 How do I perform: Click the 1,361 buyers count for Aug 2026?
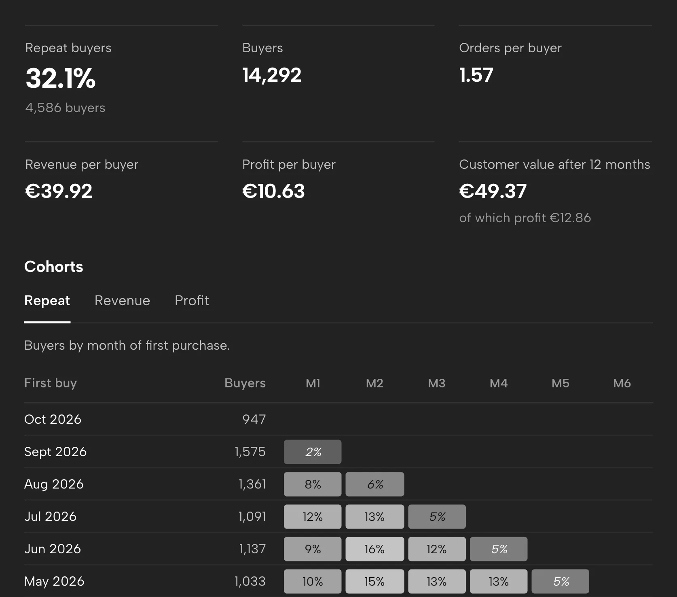(252, 484)
